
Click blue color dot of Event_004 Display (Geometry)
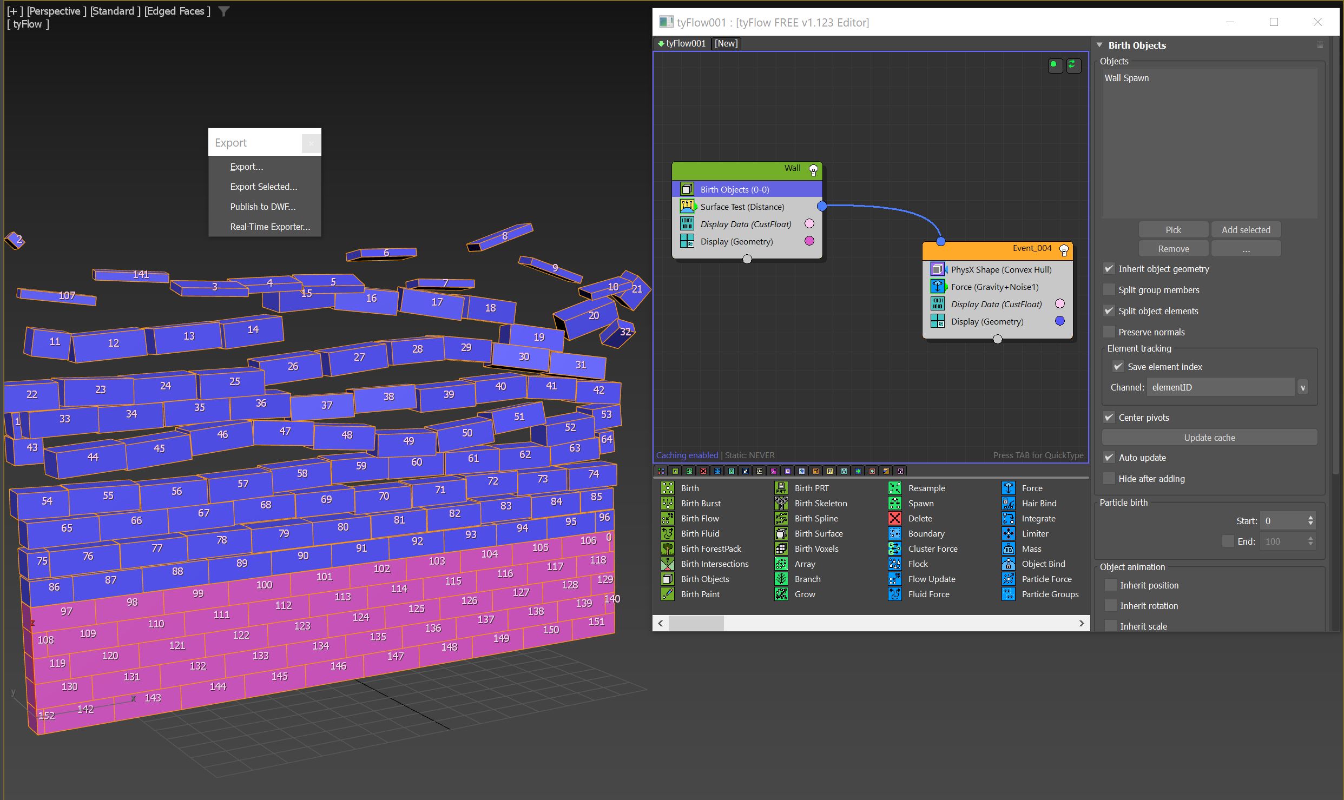click(x=1060, y=321)
